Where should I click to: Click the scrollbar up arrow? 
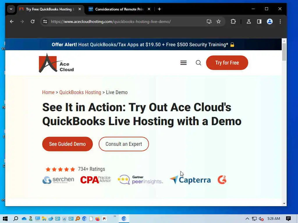(x=284, y=41)
